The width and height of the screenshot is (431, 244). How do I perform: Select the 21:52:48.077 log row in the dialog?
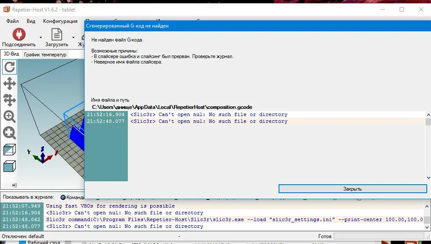point(256,121)
